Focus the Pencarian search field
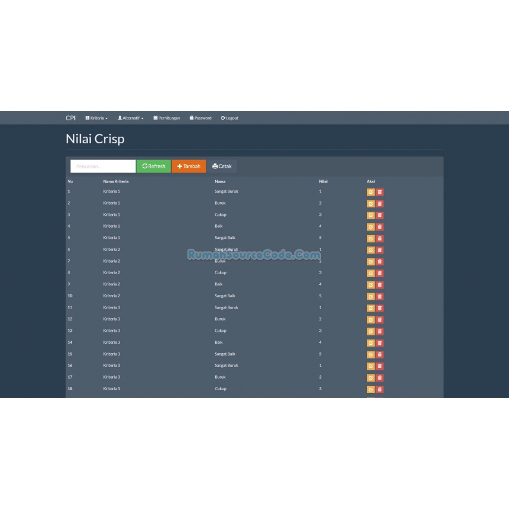Viewport: 509px width, 509px height. pyautogui.click(x=103, y=166)
